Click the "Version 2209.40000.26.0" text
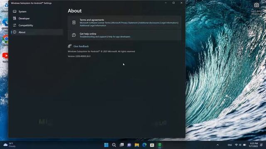The image size is (266, 149). click(79, 56)
